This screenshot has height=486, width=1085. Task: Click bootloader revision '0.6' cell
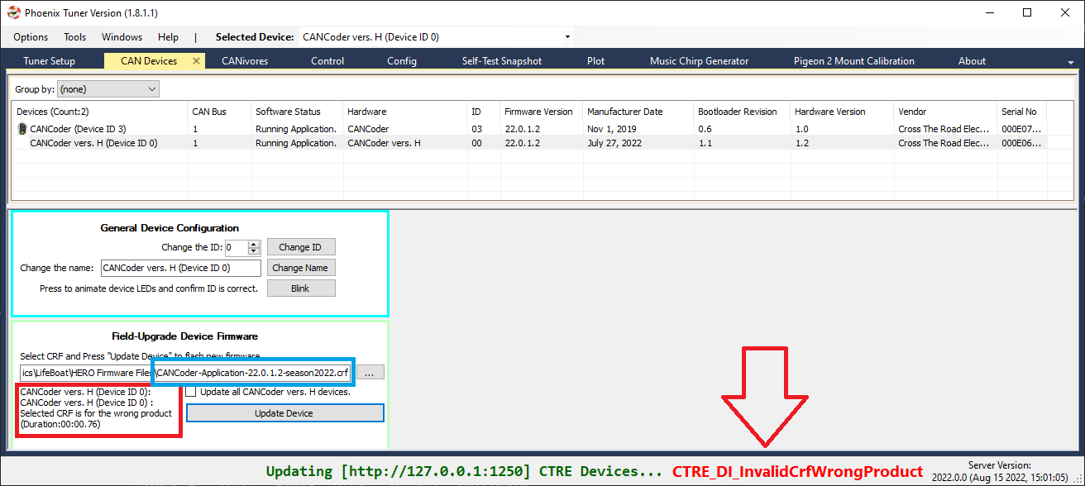[x=705, y=129]
